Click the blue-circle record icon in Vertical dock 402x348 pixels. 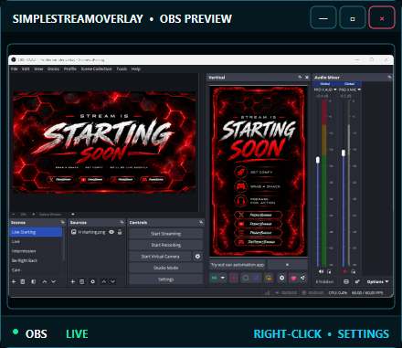257,278
